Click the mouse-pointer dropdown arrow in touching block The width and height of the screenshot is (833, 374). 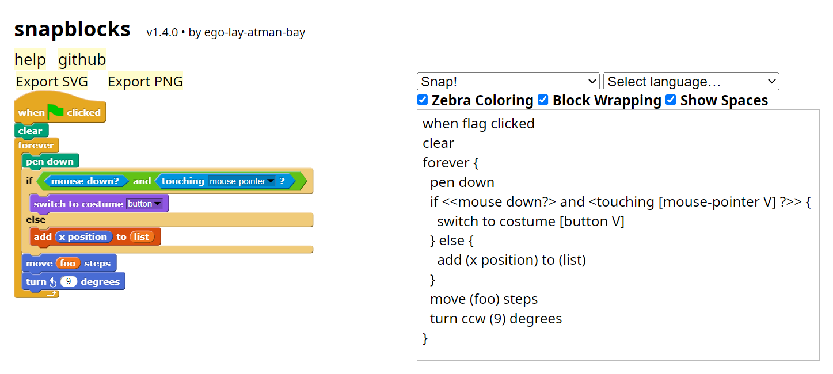[271, 181]
